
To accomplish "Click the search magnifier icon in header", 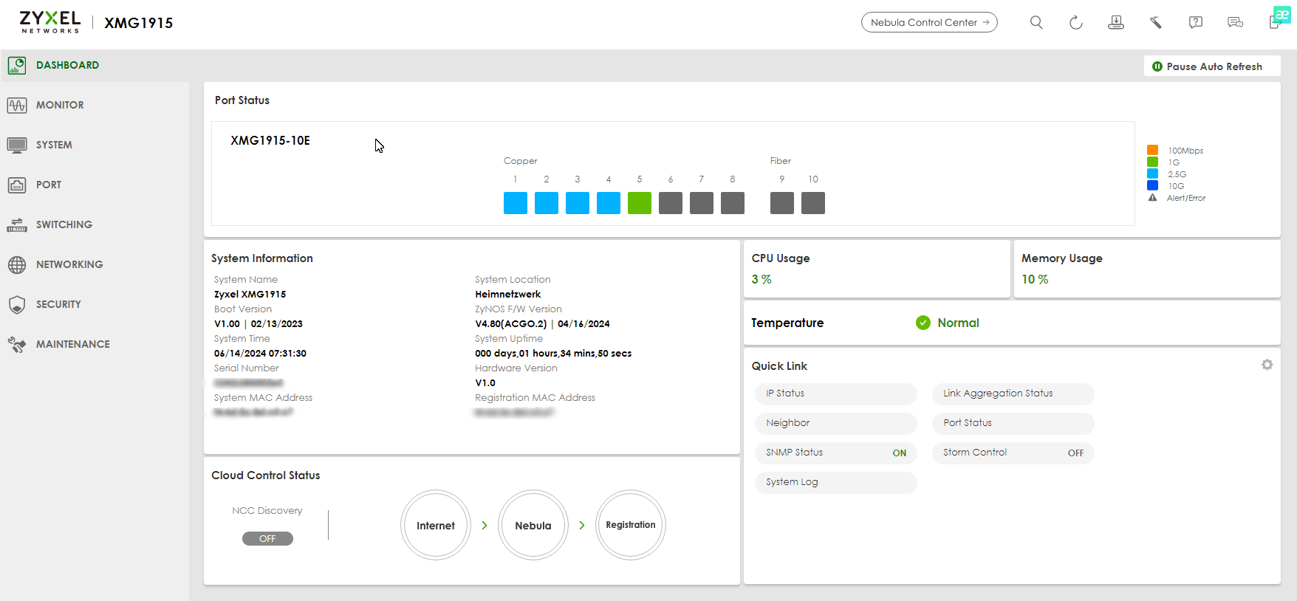I will pos(1036,22).
